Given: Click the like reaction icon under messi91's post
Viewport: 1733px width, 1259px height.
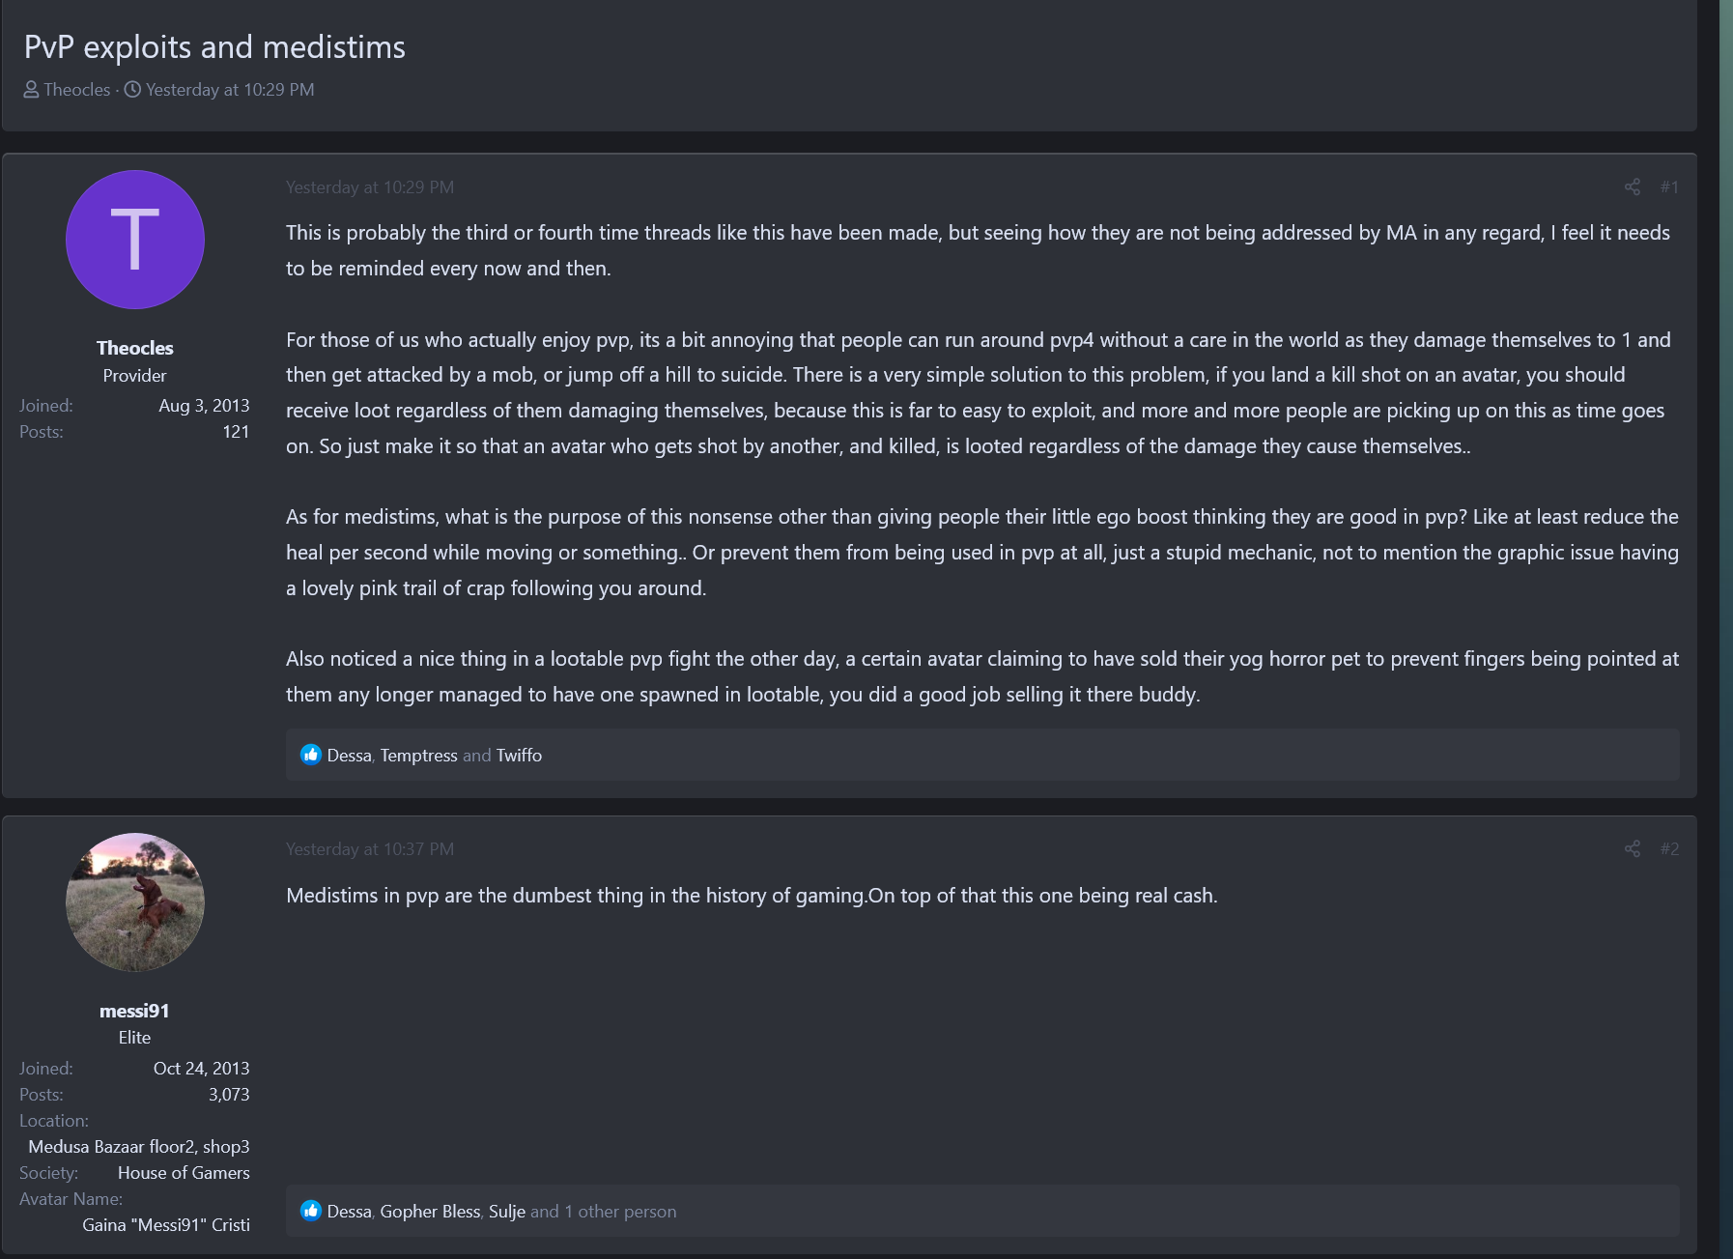Looking at the screenshot, I should tap(310, 1211).
